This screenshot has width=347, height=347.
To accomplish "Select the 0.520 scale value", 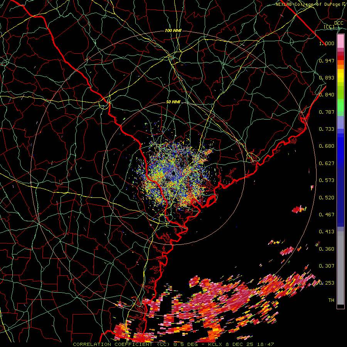I will point(327,198).
